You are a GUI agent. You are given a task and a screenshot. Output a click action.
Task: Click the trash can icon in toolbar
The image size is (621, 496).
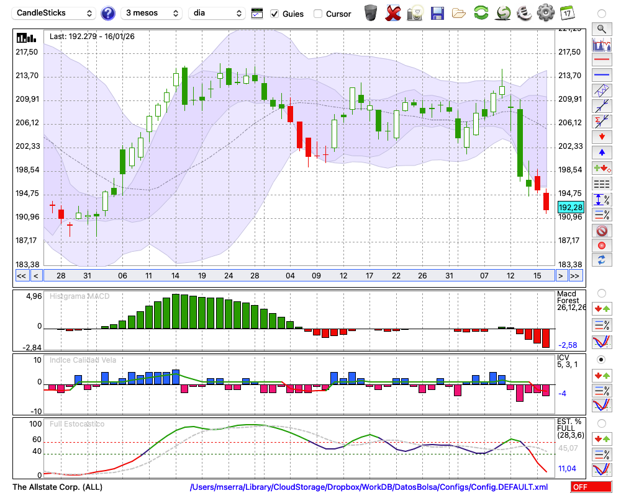(371, 13)
